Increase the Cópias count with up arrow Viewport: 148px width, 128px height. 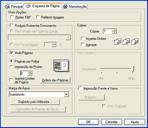(x=114, y=30)
